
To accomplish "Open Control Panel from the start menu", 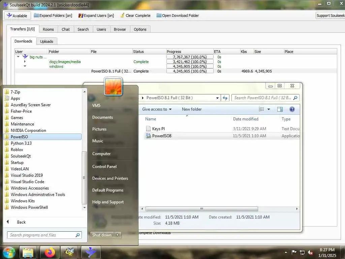I will click(x=104, y=167).
